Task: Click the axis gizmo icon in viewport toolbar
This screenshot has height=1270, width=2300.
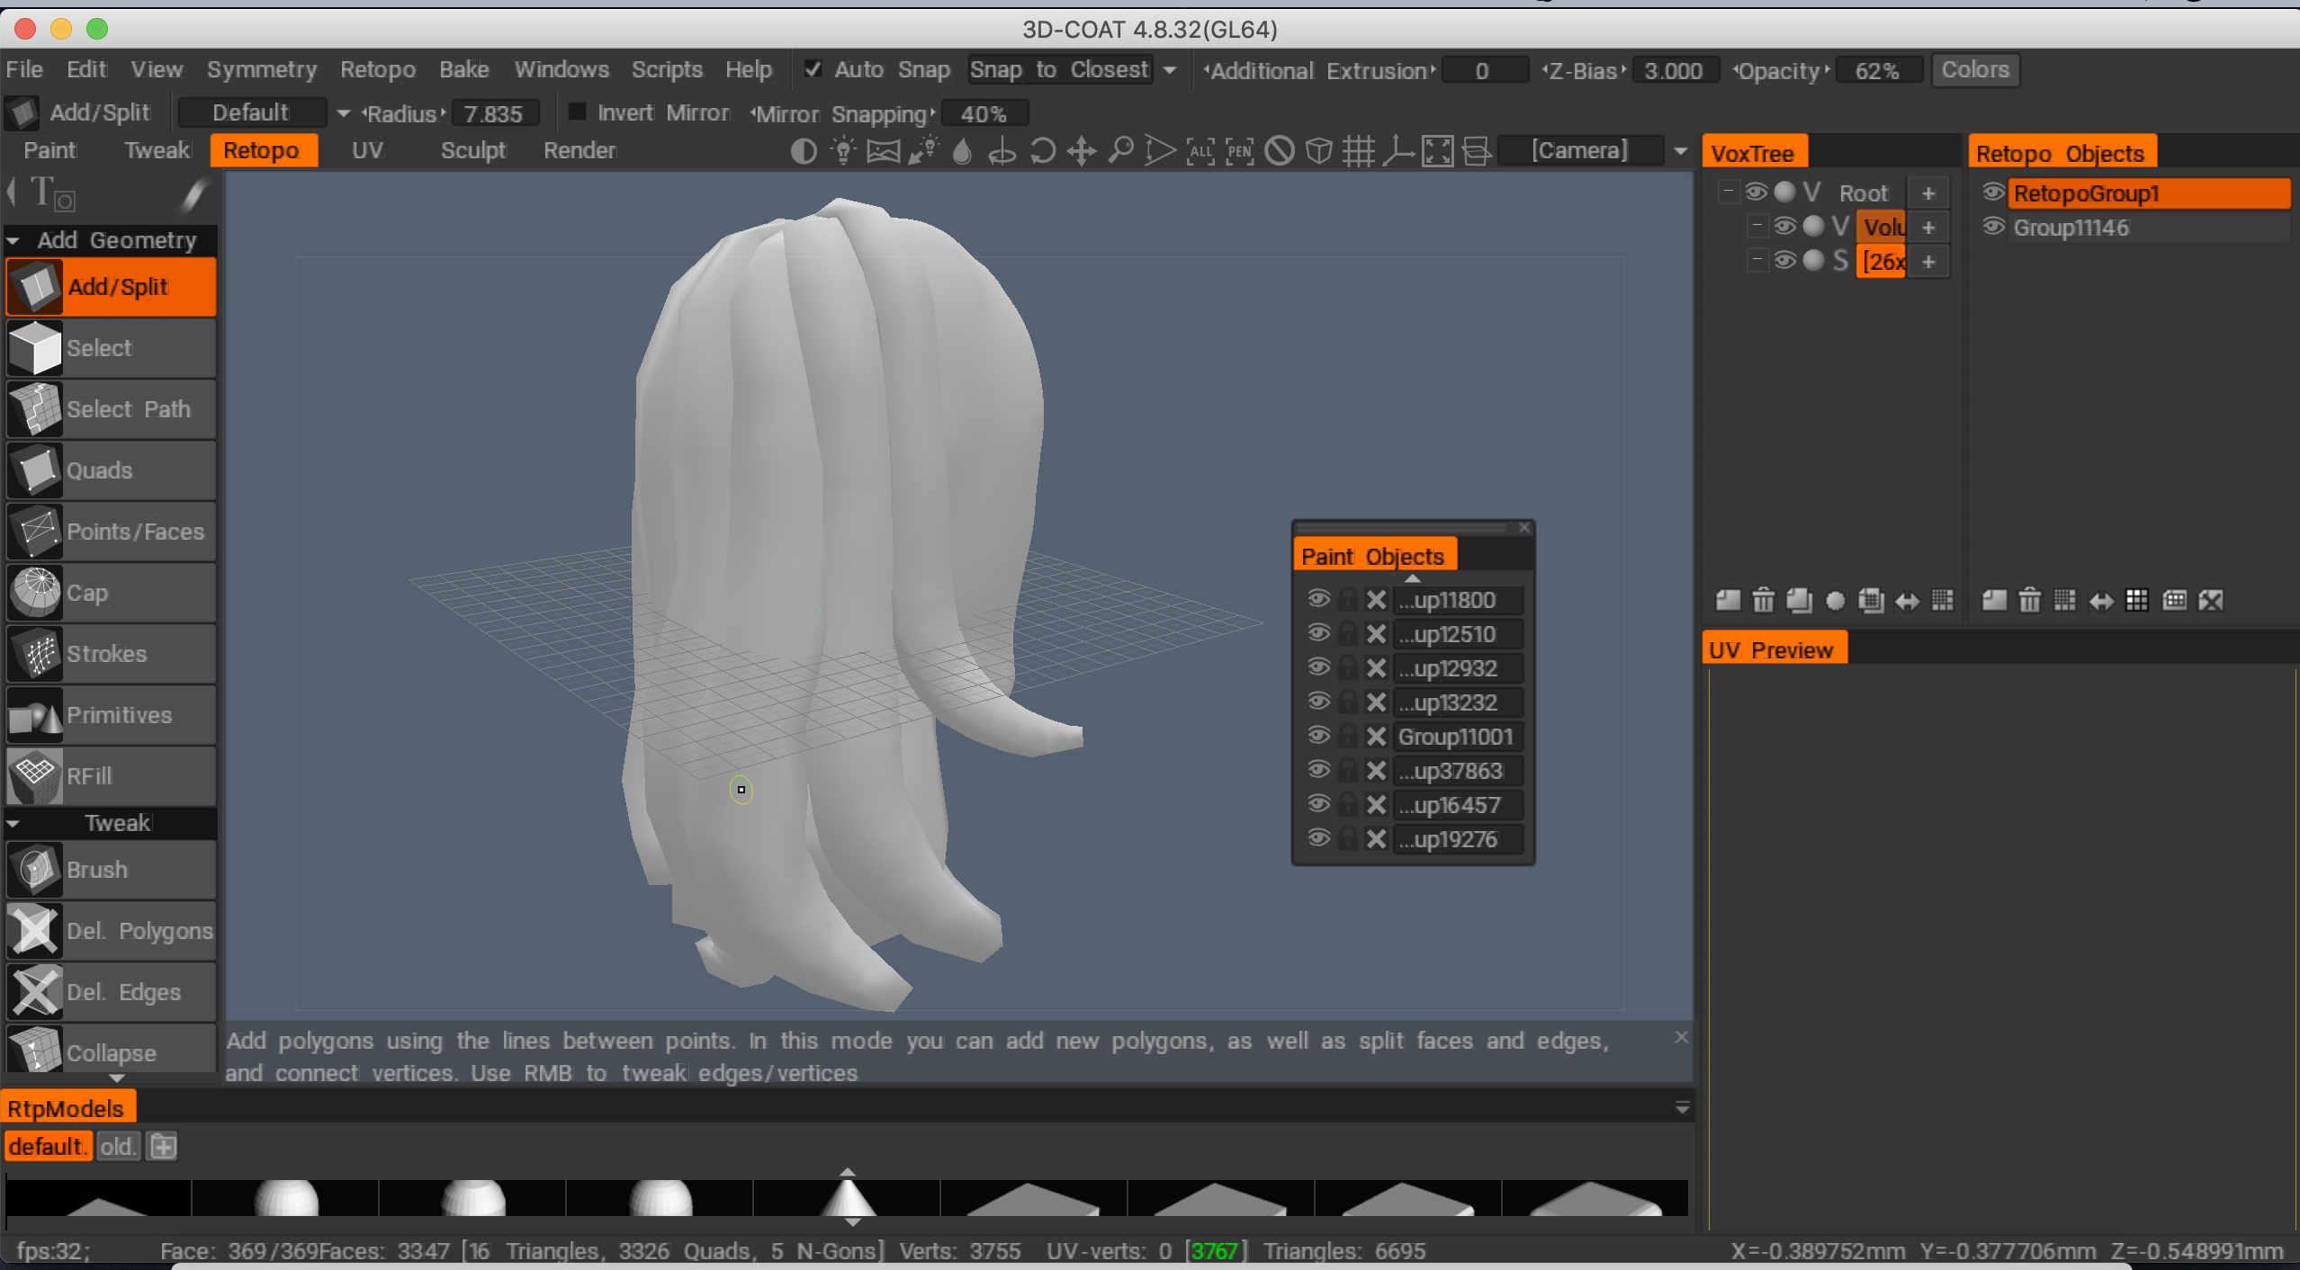Action: click(1397, 150)
